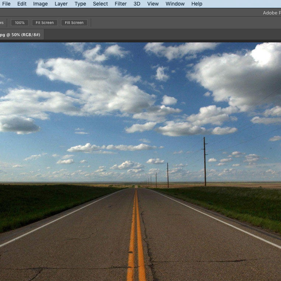The image size is (281, 281).
Task: Open the Select menu
Action: tap(100, 4)
